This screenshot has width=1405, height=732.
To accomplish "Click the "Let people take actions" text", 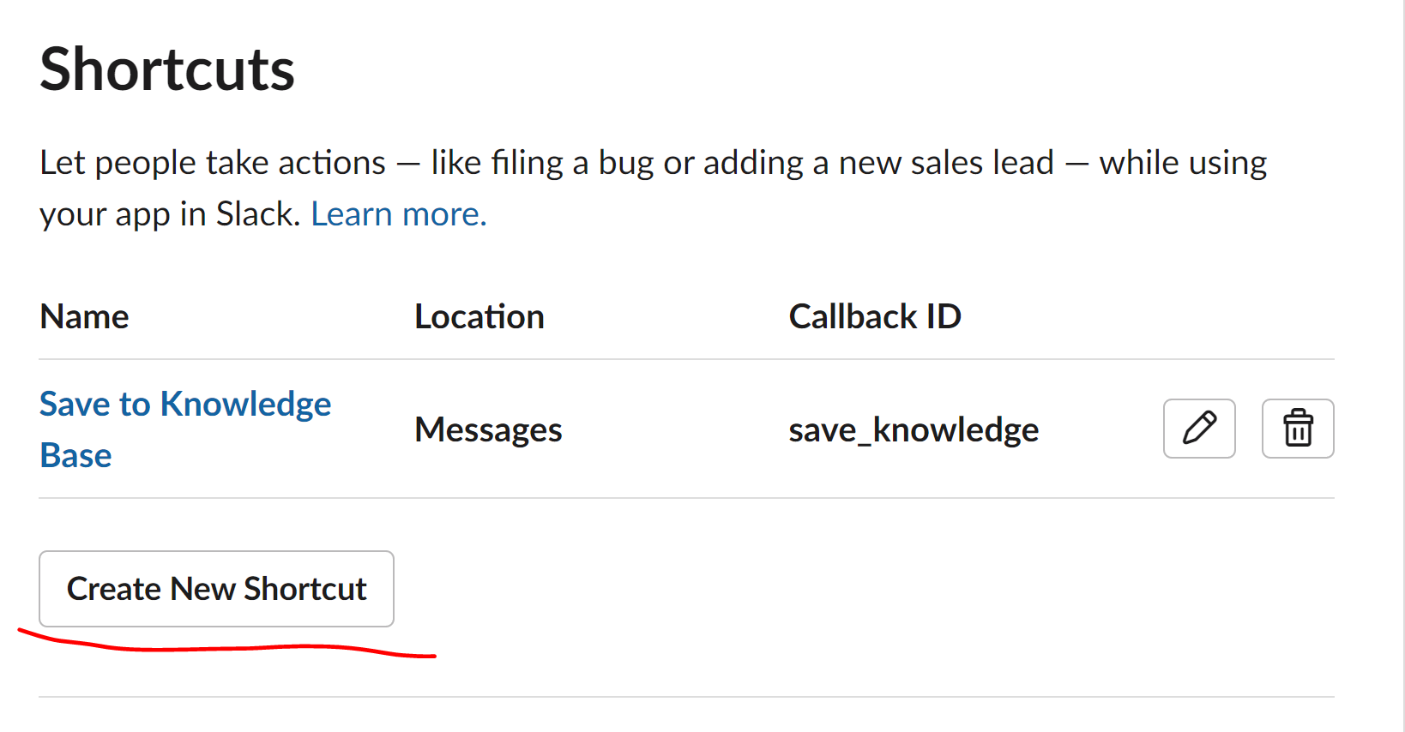I will [213, 163].
